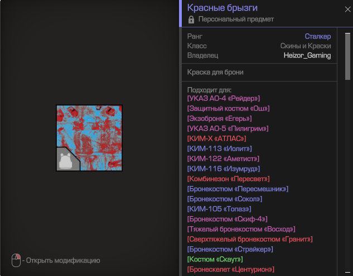This screenshot has width=353, height=276.
Task: Open the Бронекостюм «Скиф-4» link
Action: click(228, 219)
